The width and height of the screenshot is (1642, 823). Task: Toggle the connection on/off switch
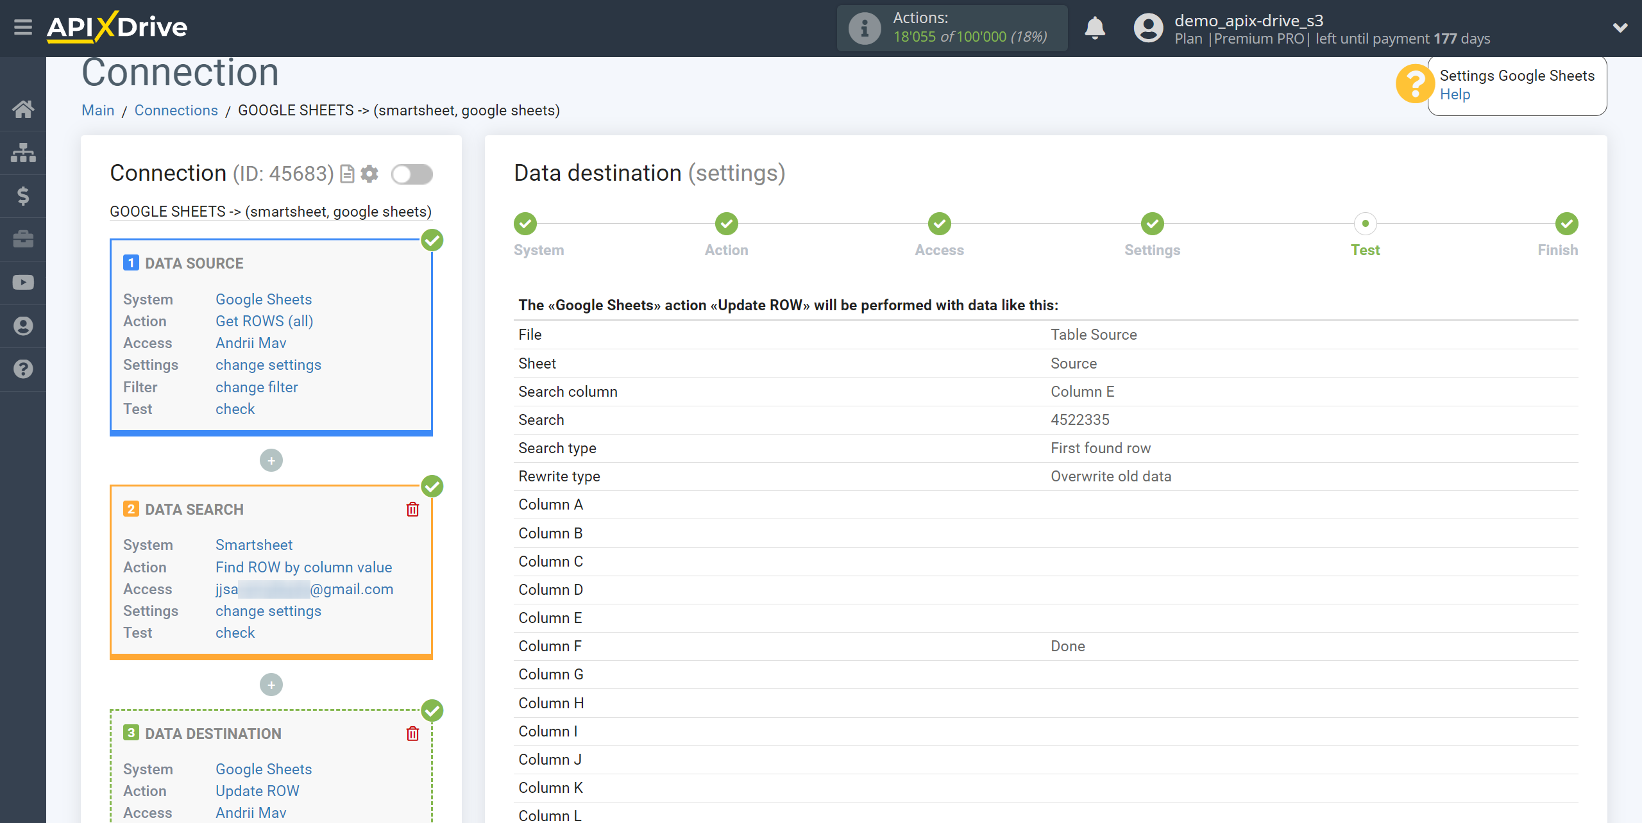pos(412,174)
